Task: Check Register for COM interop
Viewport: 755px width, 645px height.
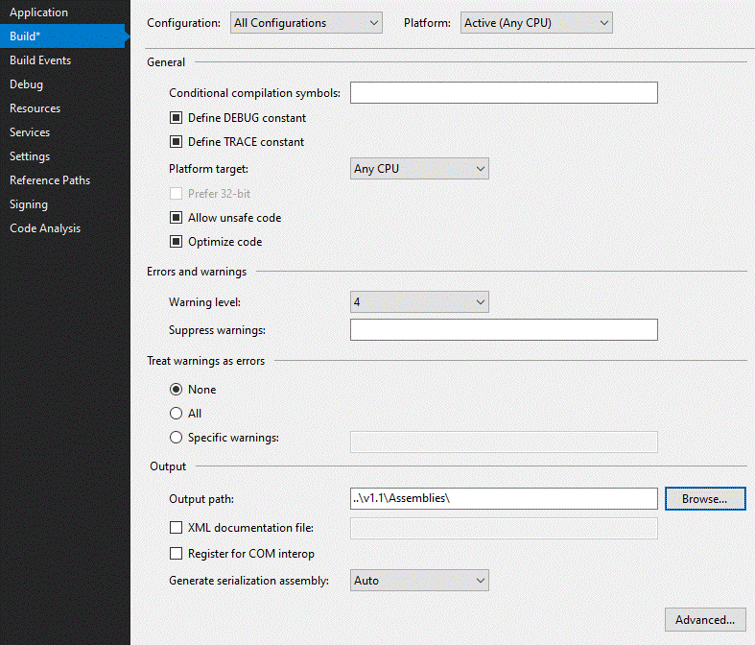Action: tap(177, 554)
